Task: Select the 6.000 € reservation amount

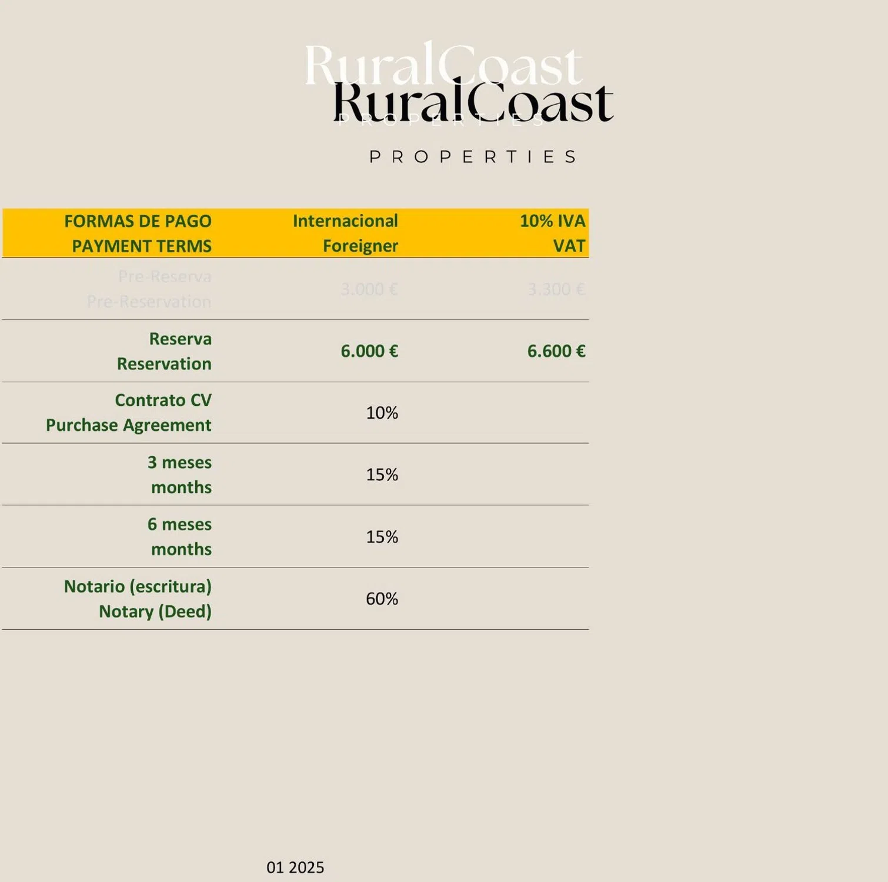Action: point(369,351)
